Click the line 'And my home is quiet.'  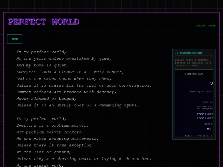(42, 65)
